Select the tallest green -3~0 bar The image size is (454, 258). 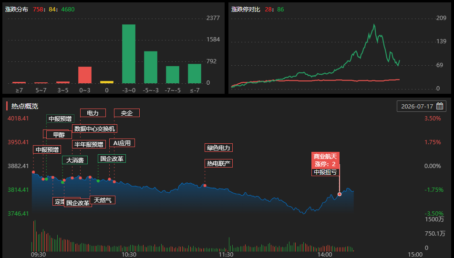coord(129,54)
